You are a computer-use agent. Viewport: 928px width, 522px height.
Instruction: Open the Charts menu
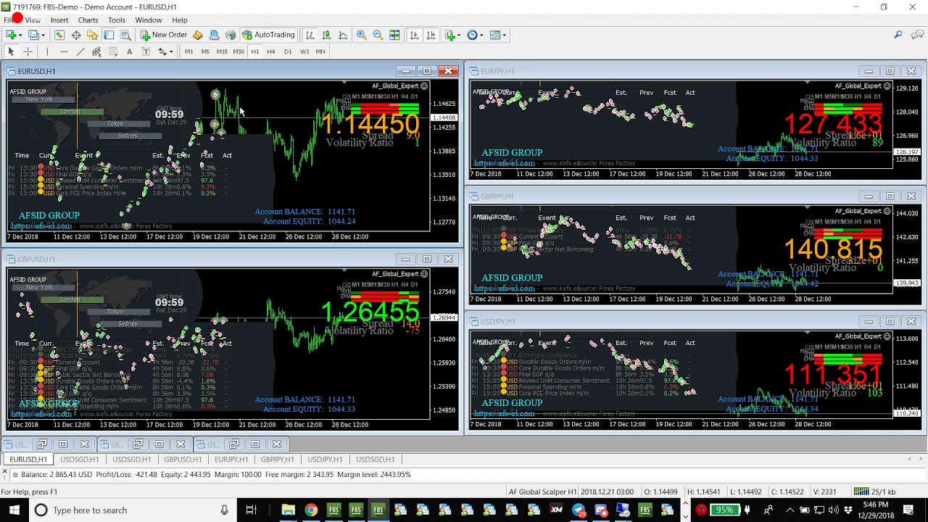pos(88,20)
